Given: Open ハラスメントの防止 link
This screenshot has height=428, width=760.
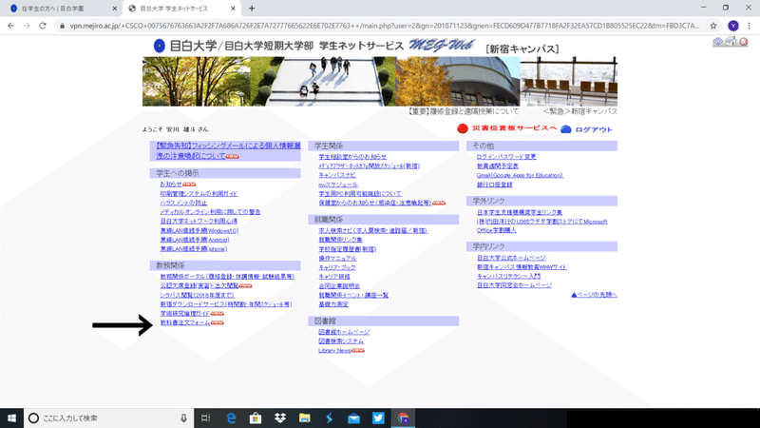Looking at the screenshot, I should click(x=183, y=203).
